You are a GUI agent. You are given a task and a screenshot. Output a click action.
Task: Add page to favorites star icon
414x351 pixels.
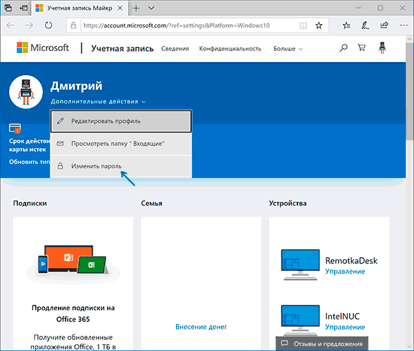click(319, 26)
